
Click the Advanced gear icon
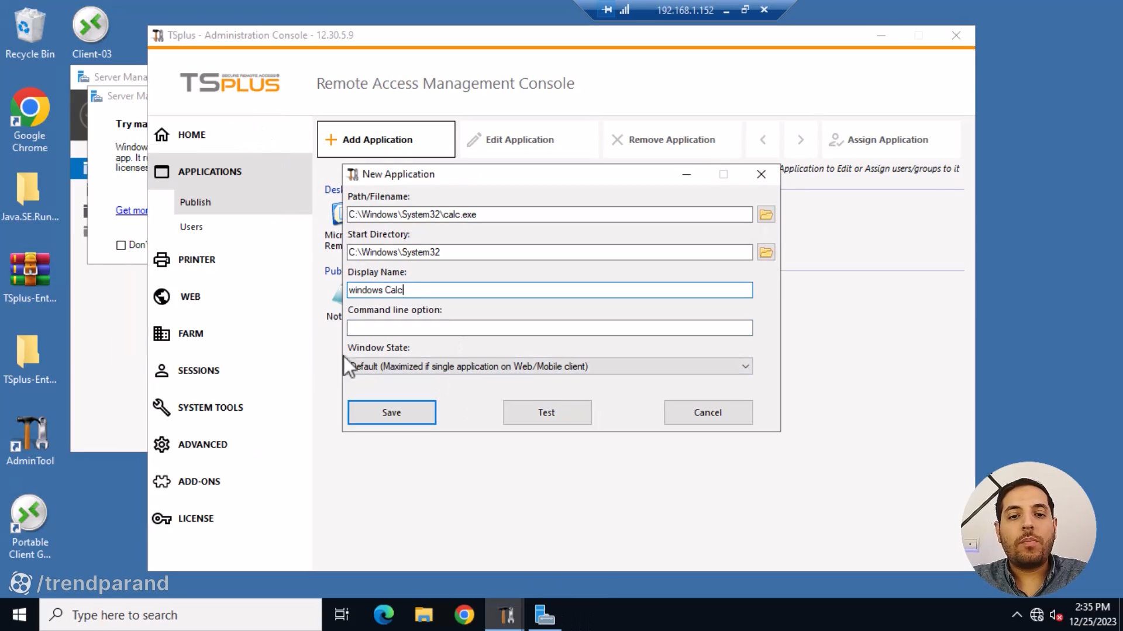[161, 445]
